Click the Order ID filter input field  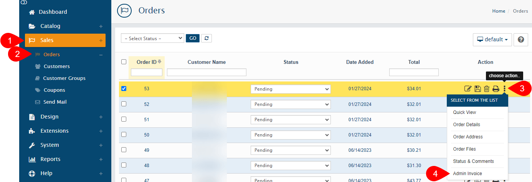147,72
